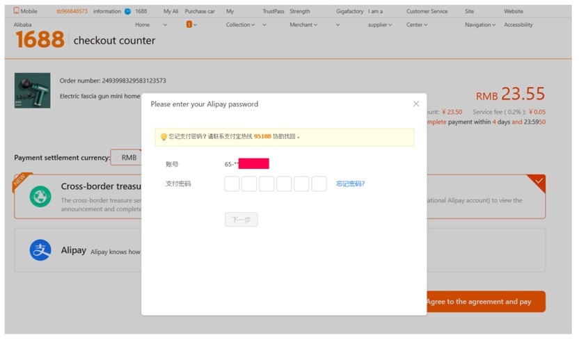Click the fascia gun product thumbnail
Viewport: 579px width, 342px height.
pyautogui.click(x=33, y=90)
